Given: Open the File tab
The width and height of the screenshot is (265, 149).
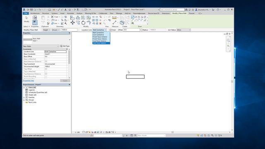Looking at the screenshot, I should [26, 13].
